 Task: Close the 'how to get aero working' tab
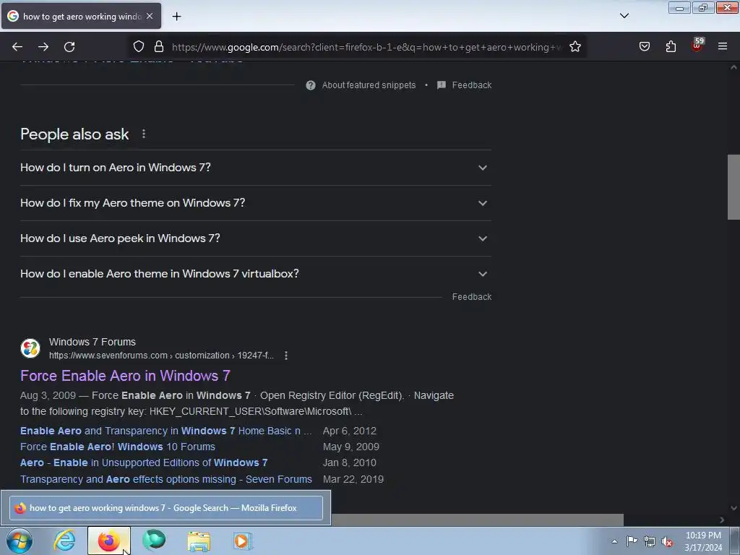pyautogui.click(x=150, y=16)
